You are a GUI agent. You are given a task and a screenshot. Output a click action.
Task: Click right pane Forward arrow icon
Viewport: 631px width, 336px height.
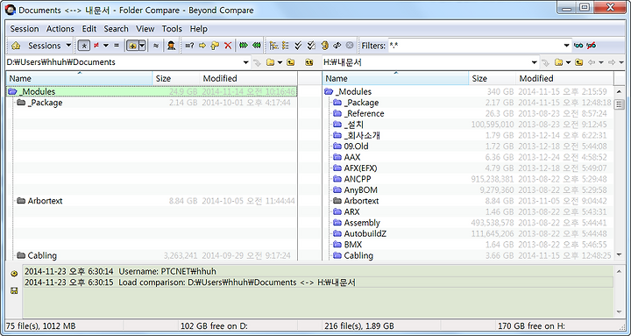point(612,62)
